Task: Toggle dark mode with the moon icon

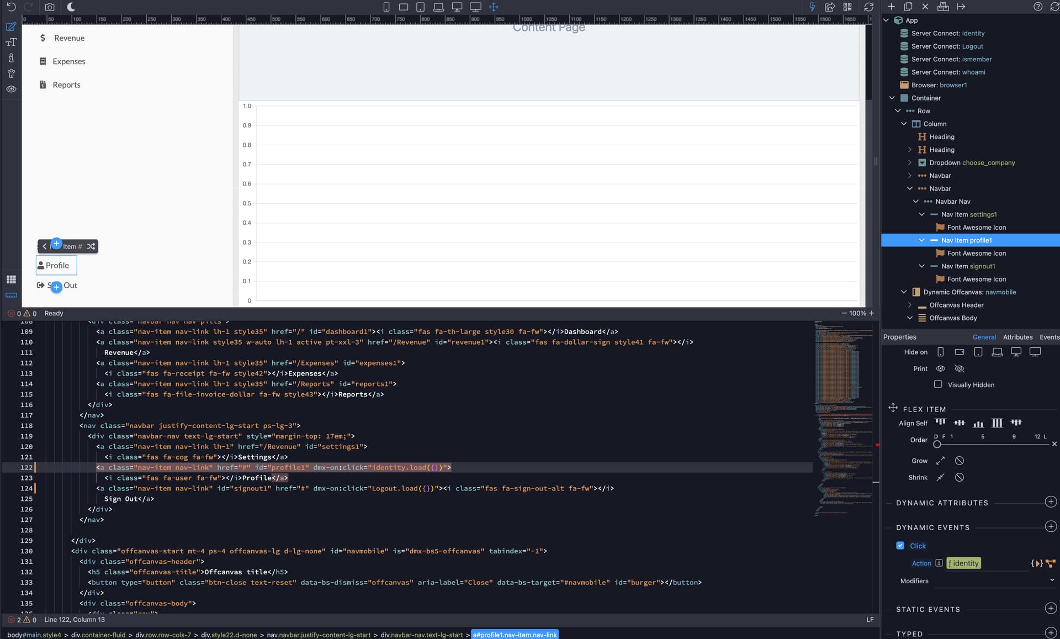Action: coord(71,7)
